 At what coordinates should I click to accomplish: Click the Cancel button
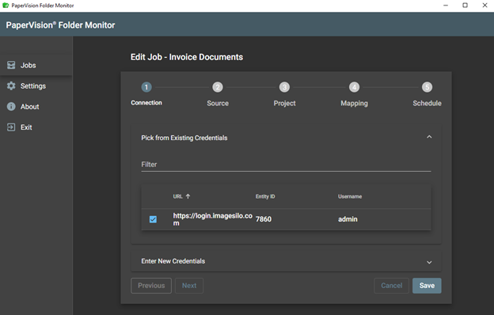tap(392, 286)
